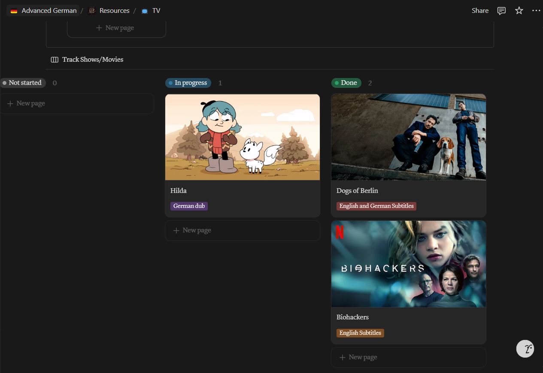Click the In progress status group label

click(x=188, y=83)
